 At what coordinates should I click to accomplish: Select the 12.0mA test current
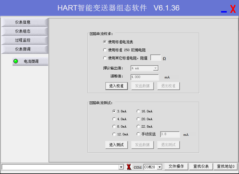pyautogui.click(x=114, y=134)
